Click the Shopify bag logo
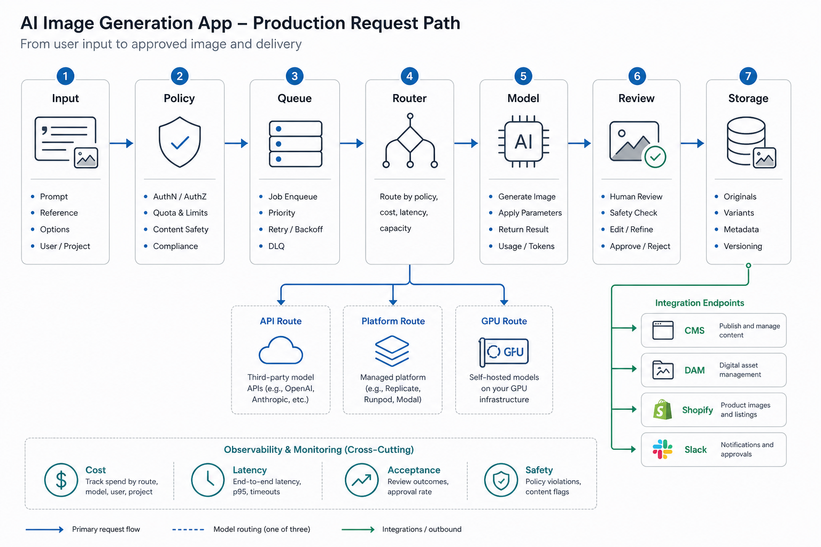 pos(662,410)
